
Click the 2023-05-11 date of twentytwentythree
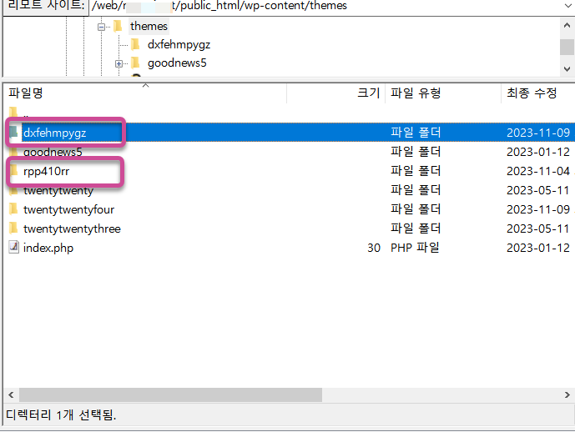coord(537,229)
